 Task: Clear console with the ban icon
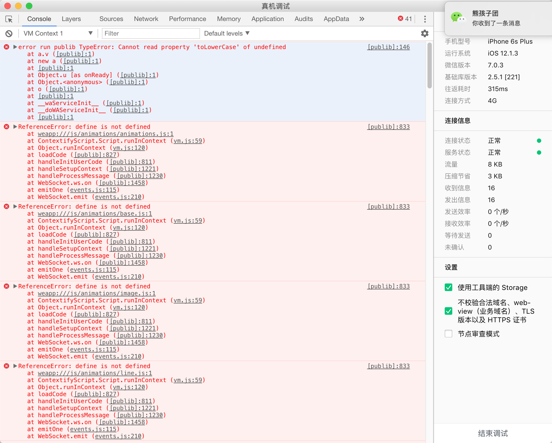tap(9, 33)
